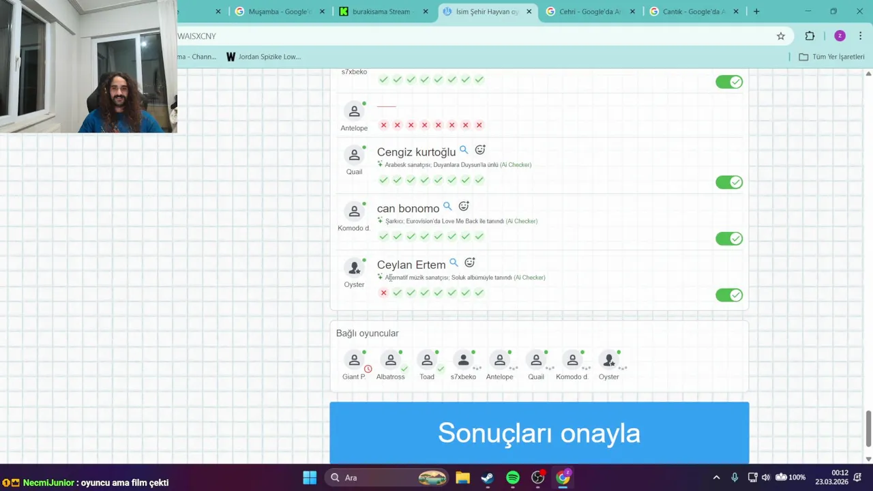The image size is (873, 491).
Task: Open Jordan Spizike Low bookmark
Action: (x=263, y=57)
